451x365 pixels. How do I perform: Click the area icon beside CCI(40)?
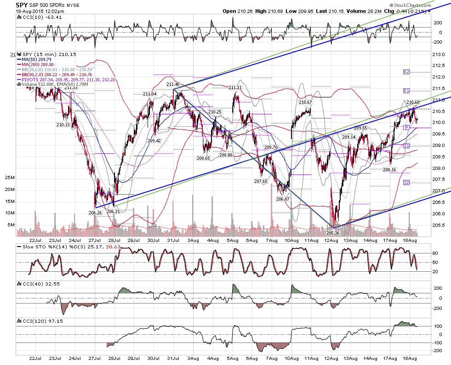click(x=19, y=284)
